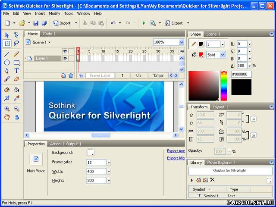Select the Pen tool
276x207 pixels.
[x=7, y=71]
